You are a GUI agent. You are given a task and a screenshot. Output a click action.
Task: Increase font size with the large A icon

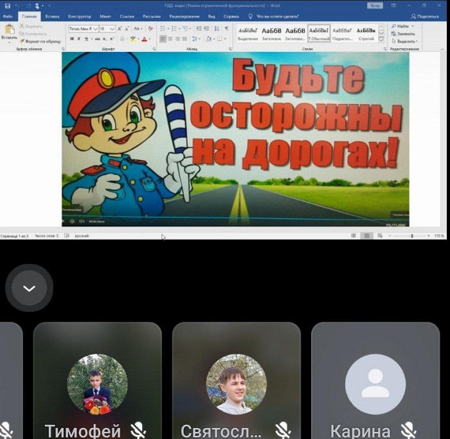click(120, 29)
